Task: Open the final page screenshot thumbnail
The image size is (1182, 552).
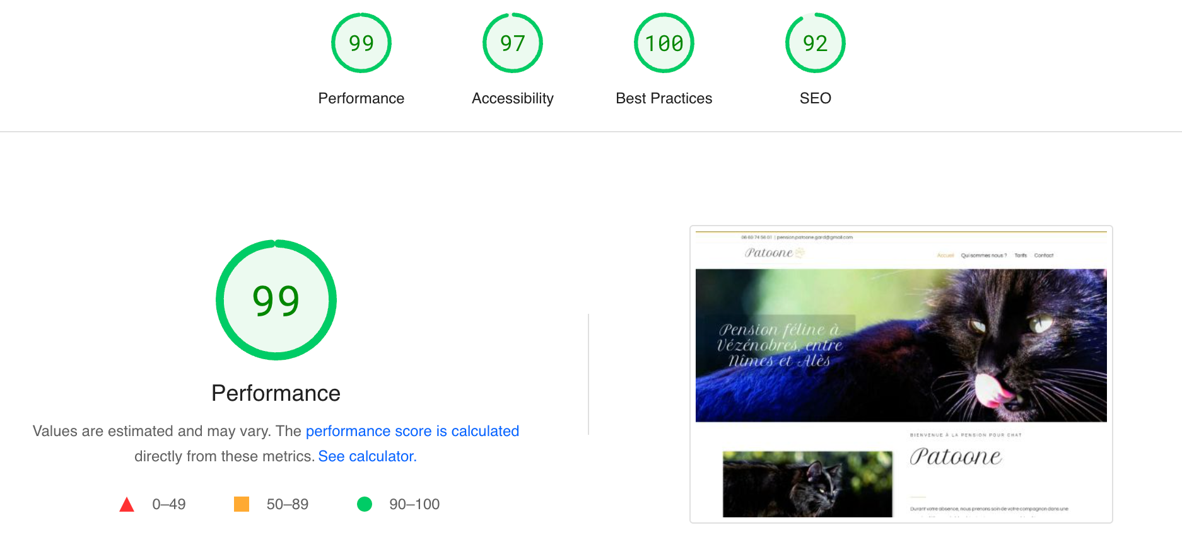Action: coord(901,374)
